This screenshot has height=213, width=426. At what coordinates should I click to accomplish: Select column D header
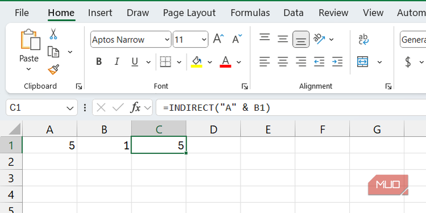[213, 130]
